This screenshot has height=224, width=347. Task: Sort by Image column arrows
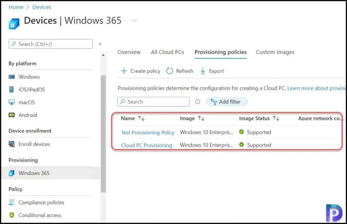point(201,118)
